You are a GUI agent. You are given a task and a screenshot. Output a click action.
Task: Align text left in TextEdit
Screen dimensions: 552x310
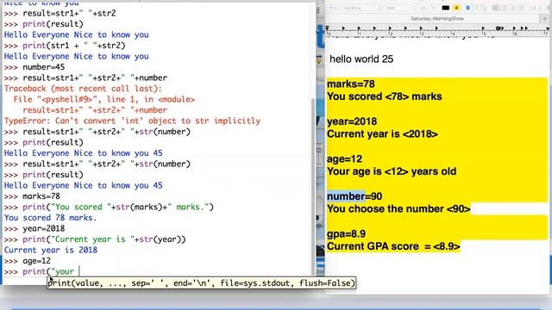coord(496,8)
